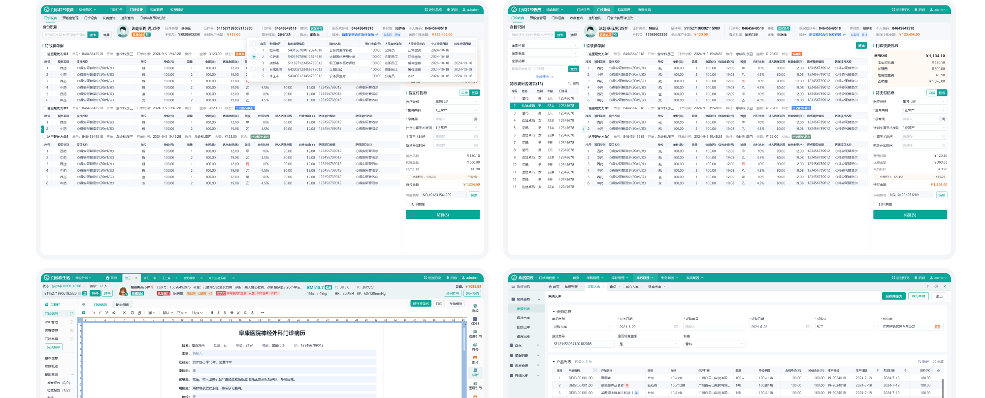
Task: Select radio button for insurance row 1
Action: [254, 50]
